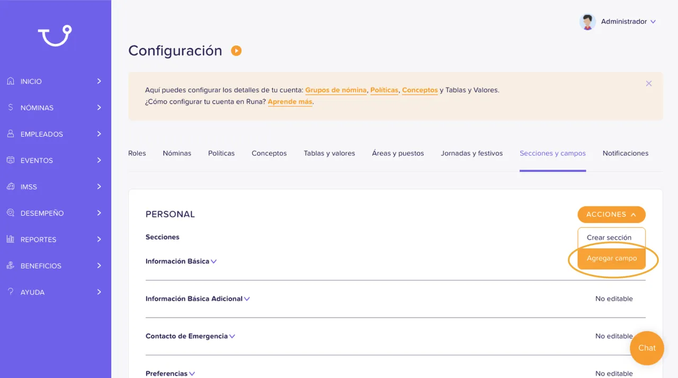
Task: Click the Reportes chart icon
Action: pos(11,239)
